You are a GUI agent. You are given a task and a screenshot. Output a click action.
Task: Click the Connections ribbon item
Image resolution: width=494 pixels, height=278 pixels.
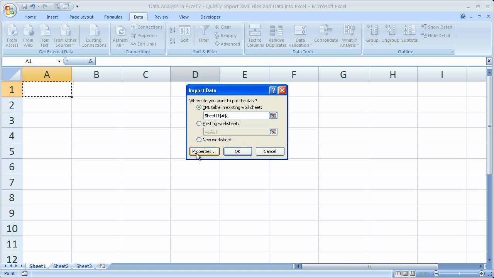tap(146, 27)
